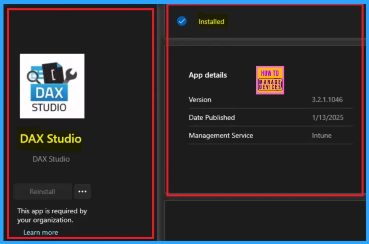This screenshot has height=244, width=369.
Task: Click the Installed status text
Action: (211, 22)
